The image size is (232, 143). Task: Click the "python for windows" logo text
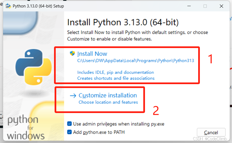pos(26,127)
